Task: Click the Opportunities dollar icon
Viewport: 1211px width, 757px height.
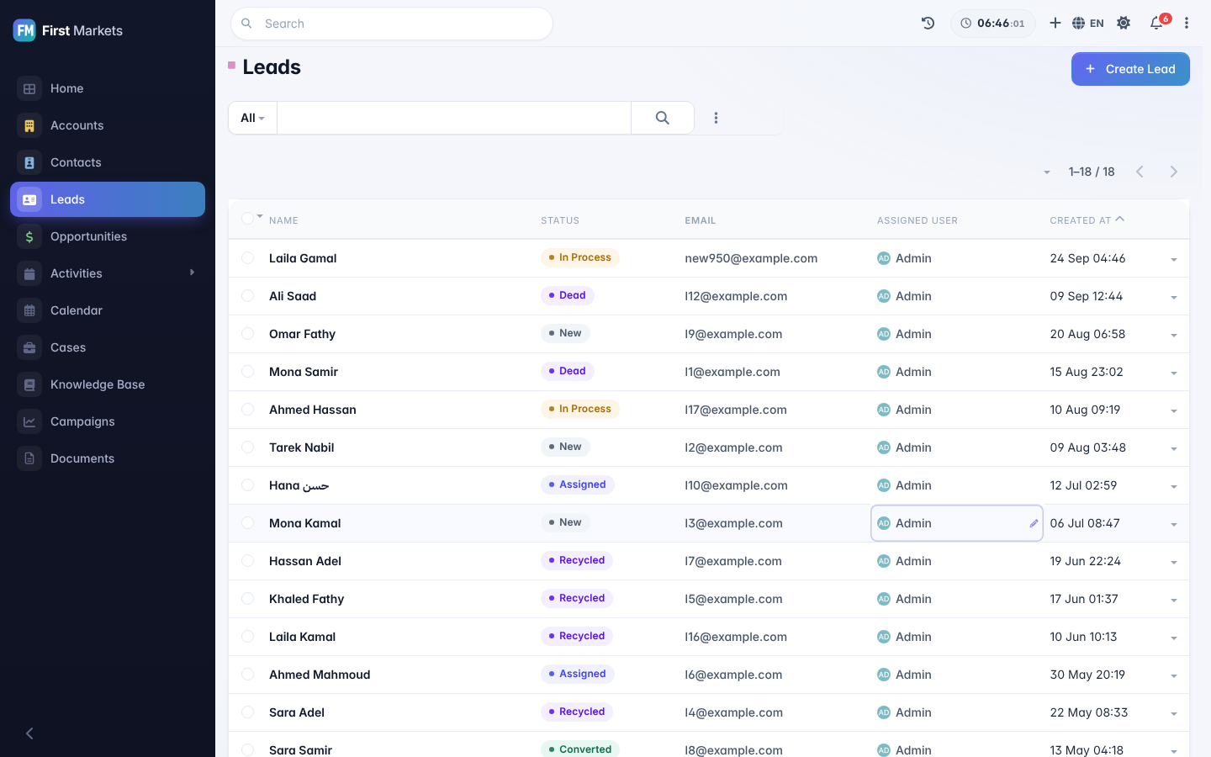Action: [x=29, y=236]
